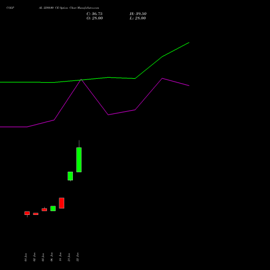Click the right end of the purple line
The image size is (270, 270).
189,86
